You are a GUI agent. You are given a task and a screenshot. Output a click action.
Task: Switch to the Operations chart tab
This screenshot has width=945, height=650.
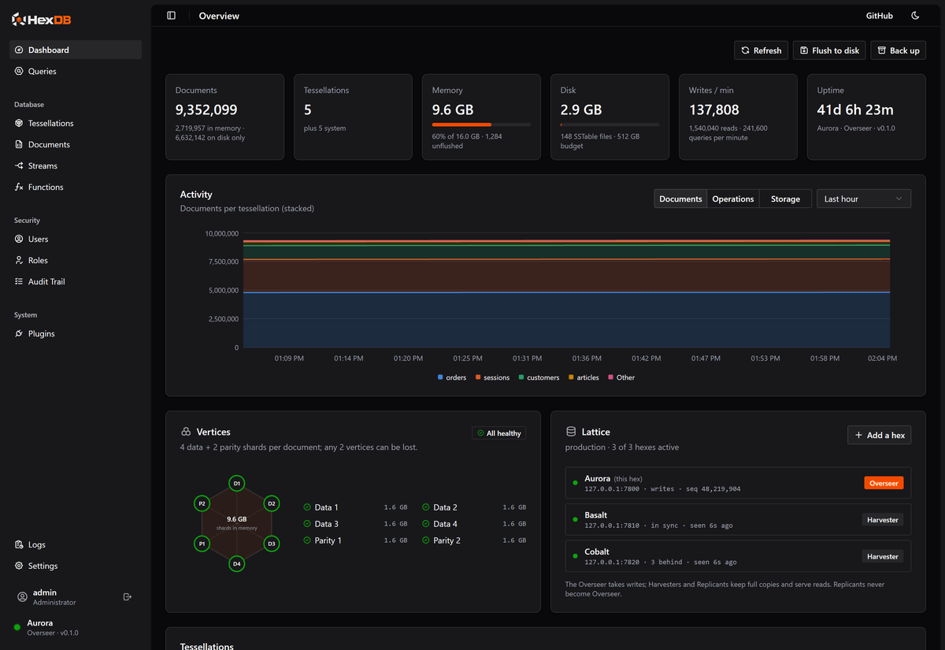point(733,199)
